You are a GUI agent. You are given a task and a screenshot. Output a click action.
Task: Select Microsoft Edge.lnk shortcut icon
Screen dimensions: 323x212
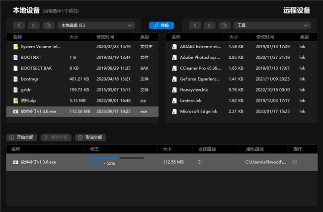click(174, 111)
